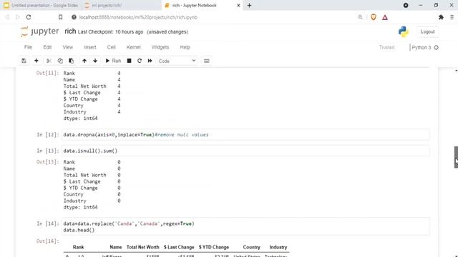Screen dimensions: 458x257
Task: Click the Out[14] output prompt
Action: pyautogui.click(x=47, y=241)
